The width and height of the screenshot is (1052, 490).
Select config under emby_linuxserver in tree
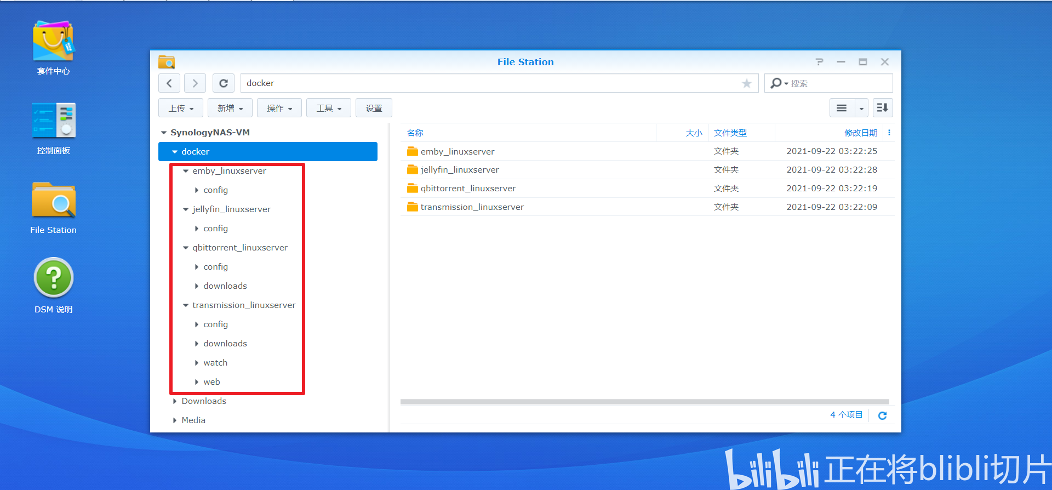[x=215, y=190]
